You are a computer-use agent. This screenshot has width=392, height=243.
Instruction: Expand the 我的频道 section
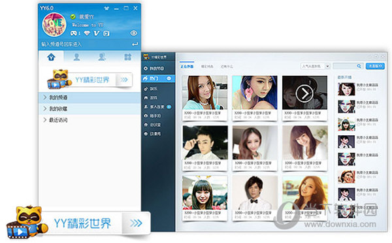tap(90, 97)
